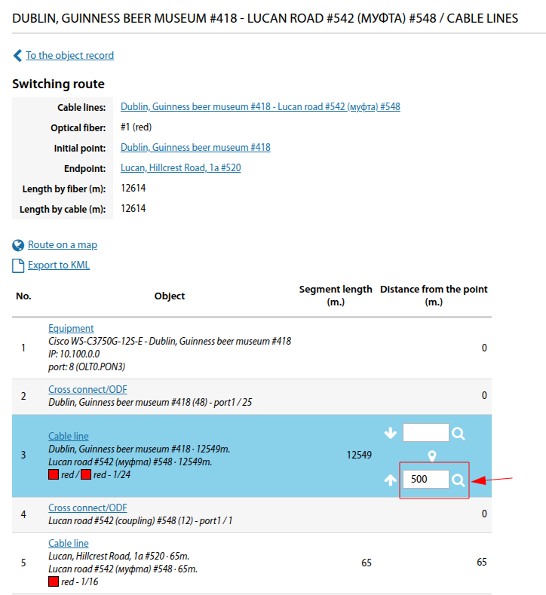The height and width of the screenshot is (595, 546).
Task: Open the Cross connect/ODF link in row 4
Action: point(87,508)
